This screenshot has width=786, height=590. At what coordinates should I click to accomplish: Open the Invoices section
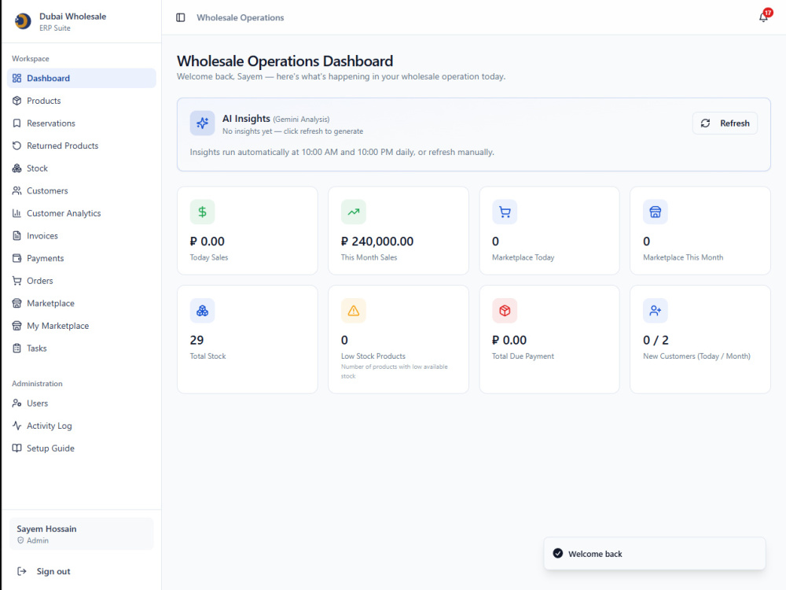click(x=82, y=236)
